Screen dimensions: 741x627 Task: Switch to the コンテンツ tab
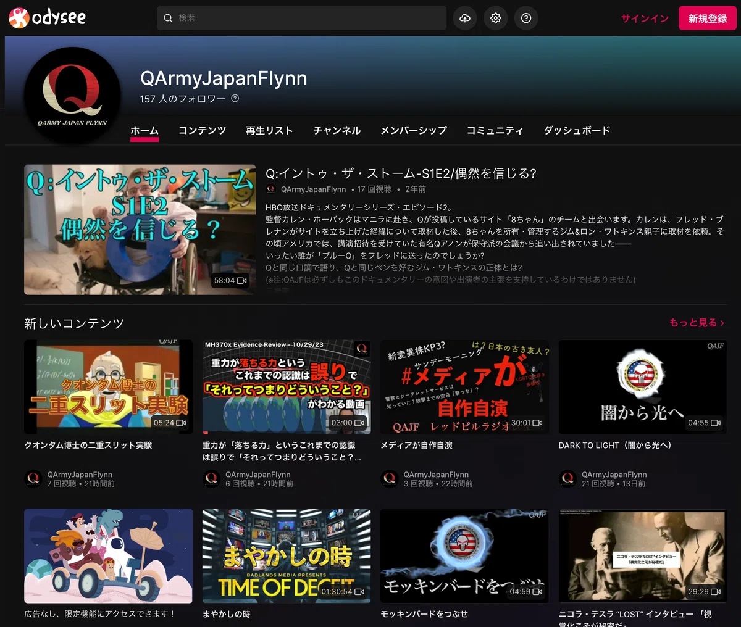point(202,131)
